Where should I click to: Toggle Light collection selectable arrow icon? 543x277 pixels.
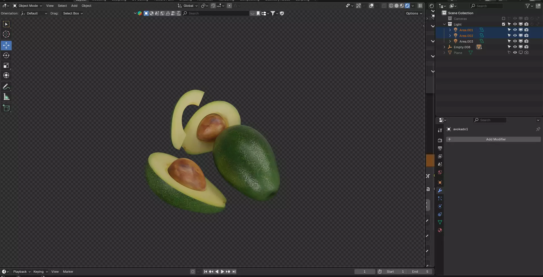click(x=509, y=24)
